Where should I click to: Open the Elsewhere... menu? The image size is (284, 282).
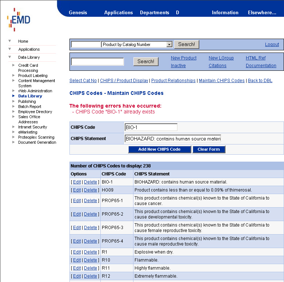click(x=262, y=12)
